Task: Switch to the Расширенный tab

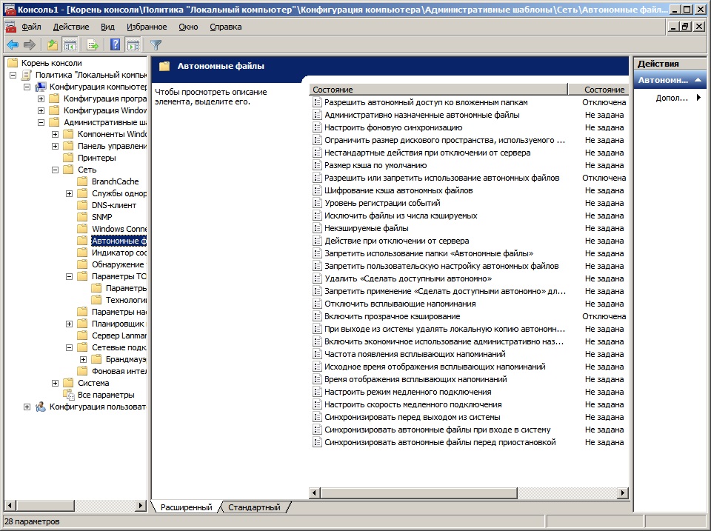Action: (x=187, y=507)
